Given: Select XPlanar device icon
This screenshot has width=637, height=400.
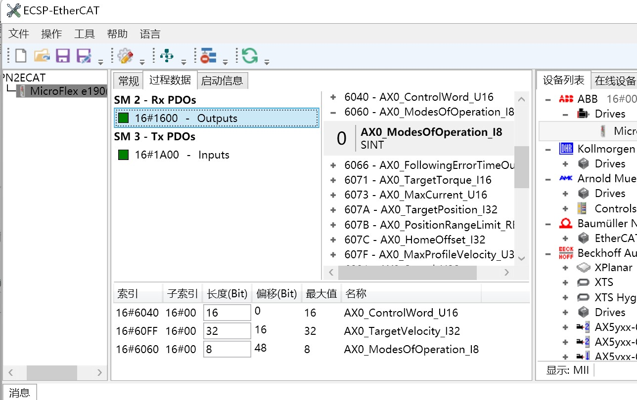Looking at the screenshot, I should tap(584, 268).
